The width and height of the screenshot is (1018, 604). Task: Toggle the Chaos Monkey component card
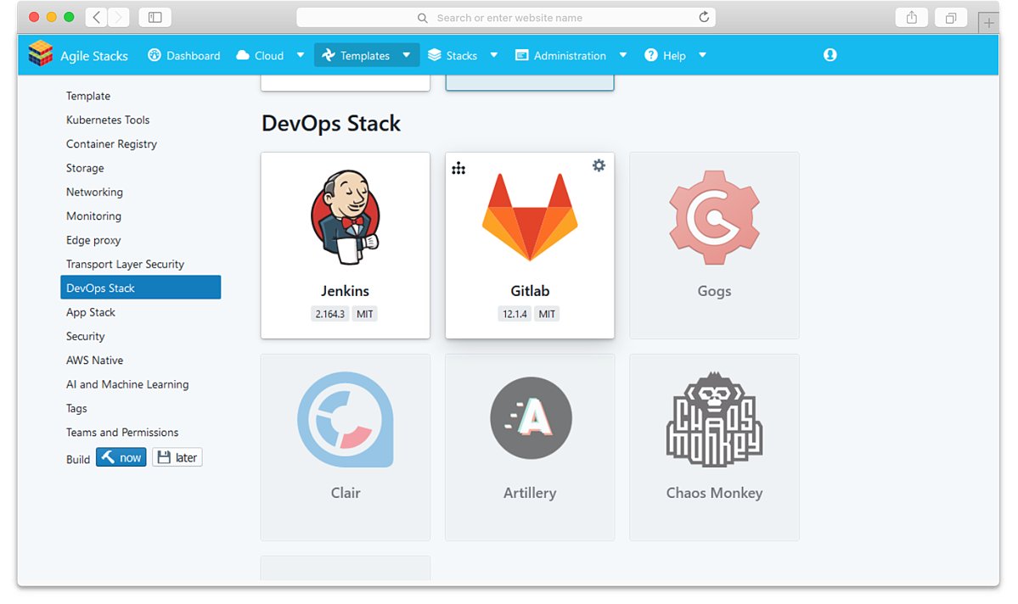coord(714,447)
